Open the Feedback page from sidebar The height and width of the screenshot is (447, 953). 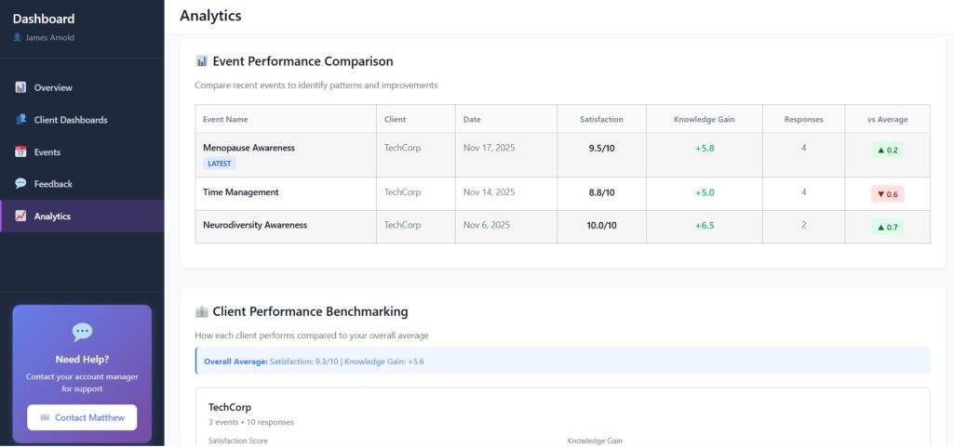click(x=53, y=184)
